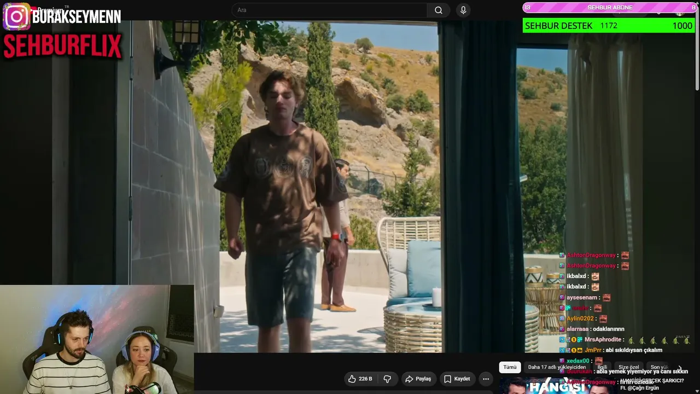Click the Instagram logo icon

(16, 16)
